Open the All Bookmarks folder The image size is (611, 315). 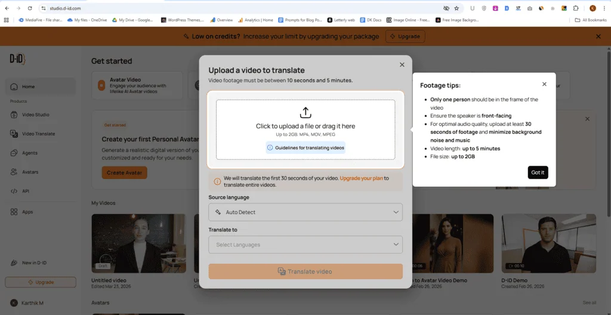coord(591,20)
